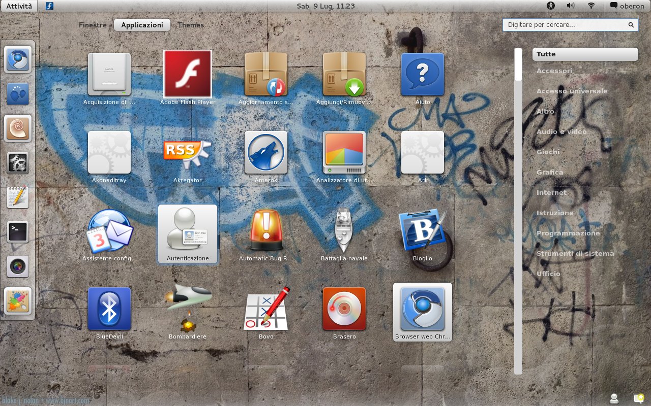The image size is (651, 406).
Task: Switch to the Finestre tab
Action: point(93,25)
